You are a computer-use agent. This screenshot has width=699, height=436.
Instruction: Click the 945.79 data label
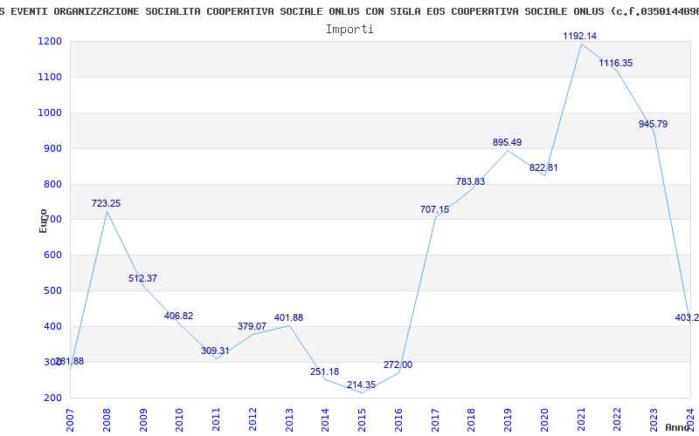(653, 124)
